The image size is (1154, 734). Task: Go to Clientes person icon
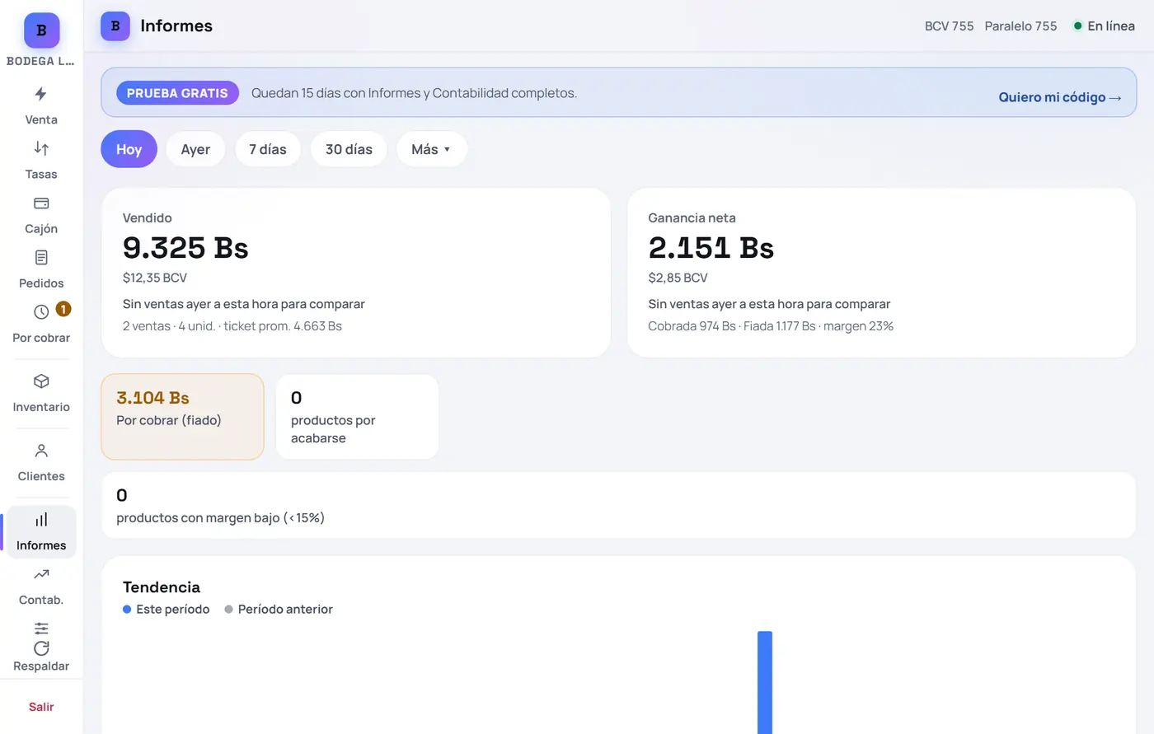(x=41, y=451)
